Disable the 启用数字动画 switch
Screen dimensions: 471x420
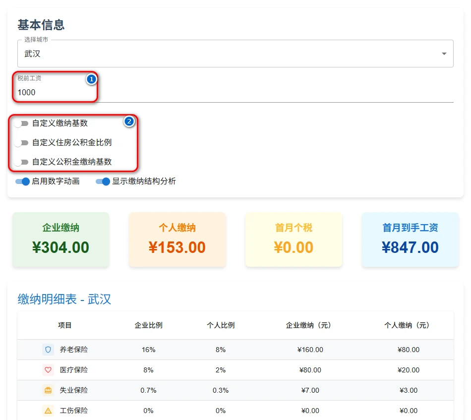tap(23, 181)
